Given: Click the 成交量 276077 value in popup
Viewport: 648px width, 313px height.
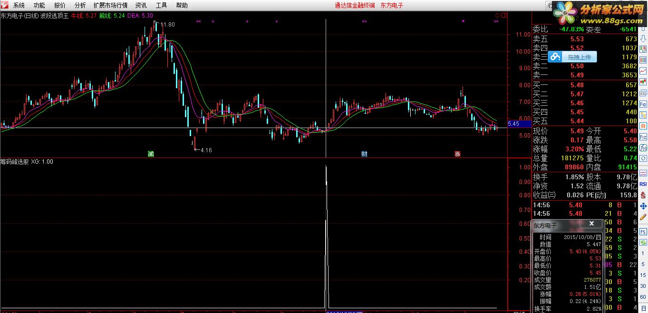Looking at the screenshot, I should [592, 280].
